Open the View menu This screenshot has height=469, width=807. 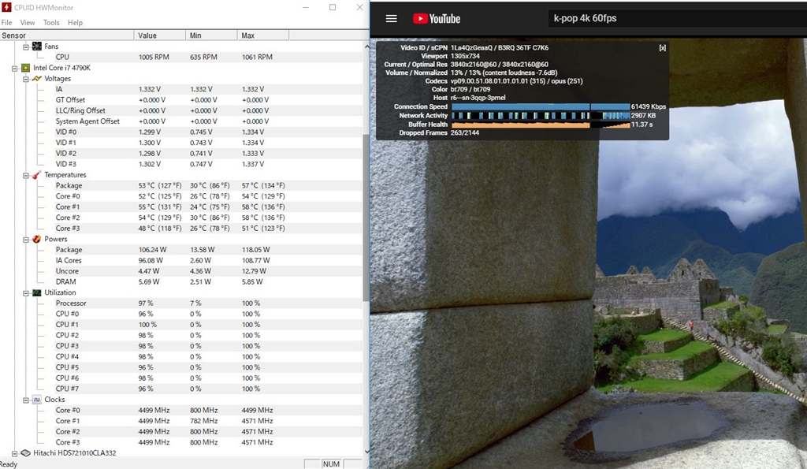pyautogui.click(x=28, y=23)
